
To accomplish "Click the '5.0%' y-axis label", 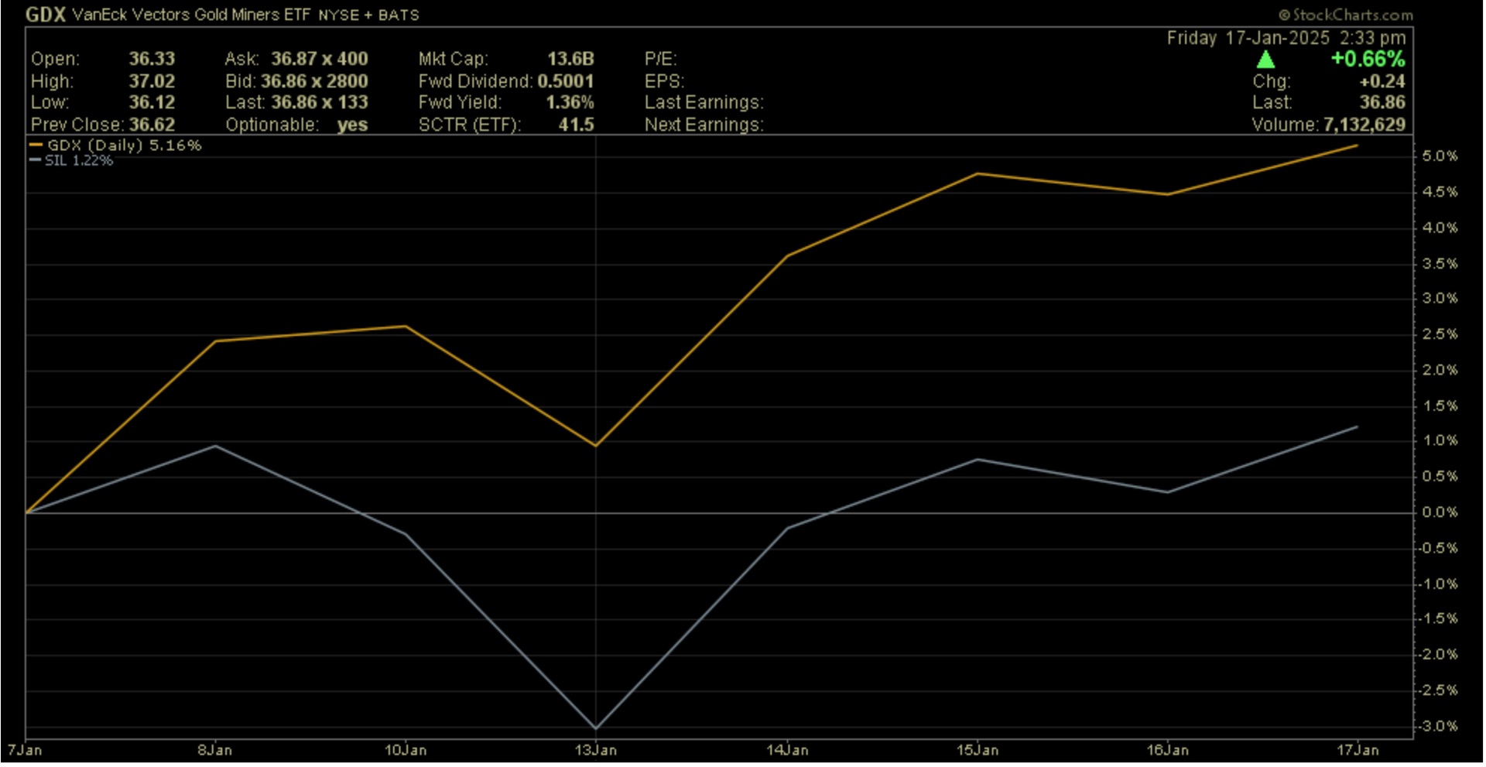I will 1440,156.
